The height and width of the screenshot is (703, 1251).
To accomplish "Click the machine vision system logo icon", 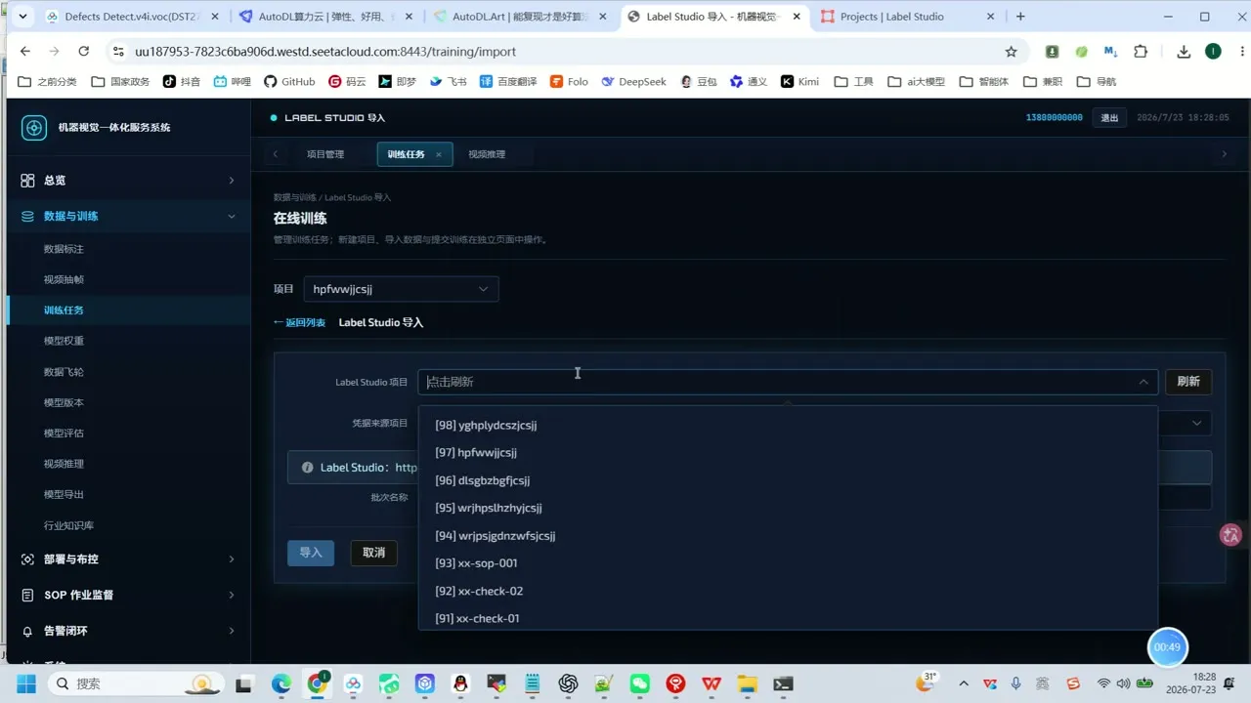I will coord(34,128).
